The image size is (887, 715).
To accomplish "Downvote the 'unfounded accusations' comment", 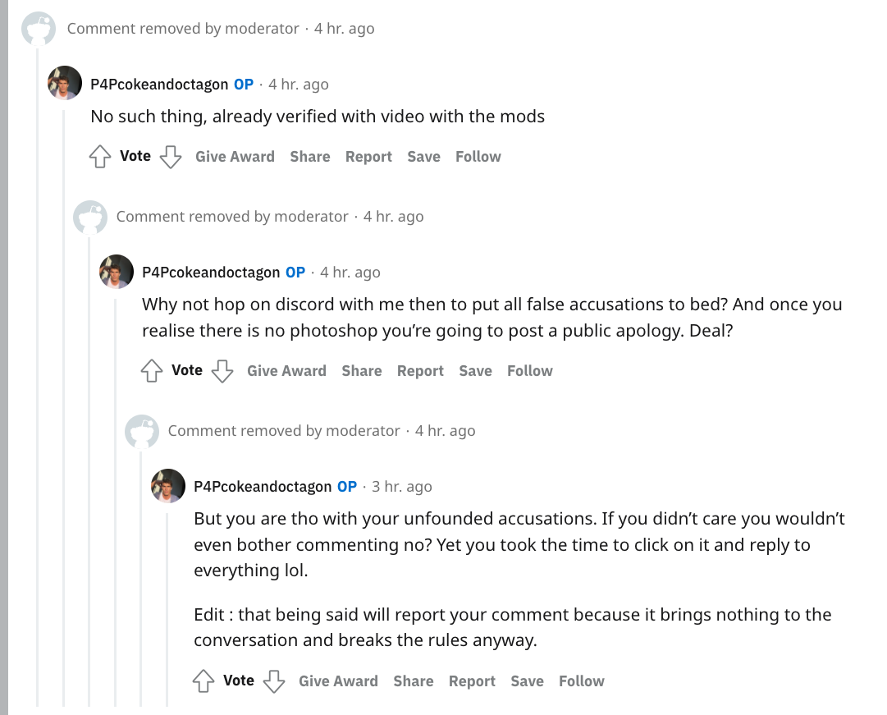I will point(274,681).
